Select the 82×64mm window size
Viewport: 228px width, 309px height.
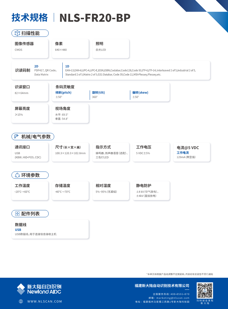point(22,93)
